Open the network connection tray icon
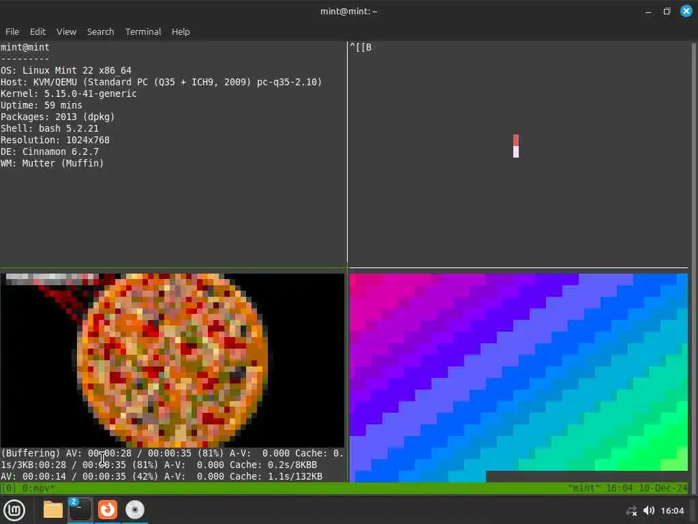The width and height of the screenshot is (698, 524). click(x=631, y=510)
